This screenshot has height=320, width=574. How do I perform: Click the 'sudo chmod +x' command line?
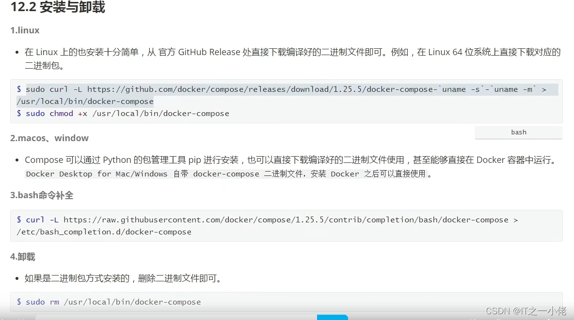[123, 114]
